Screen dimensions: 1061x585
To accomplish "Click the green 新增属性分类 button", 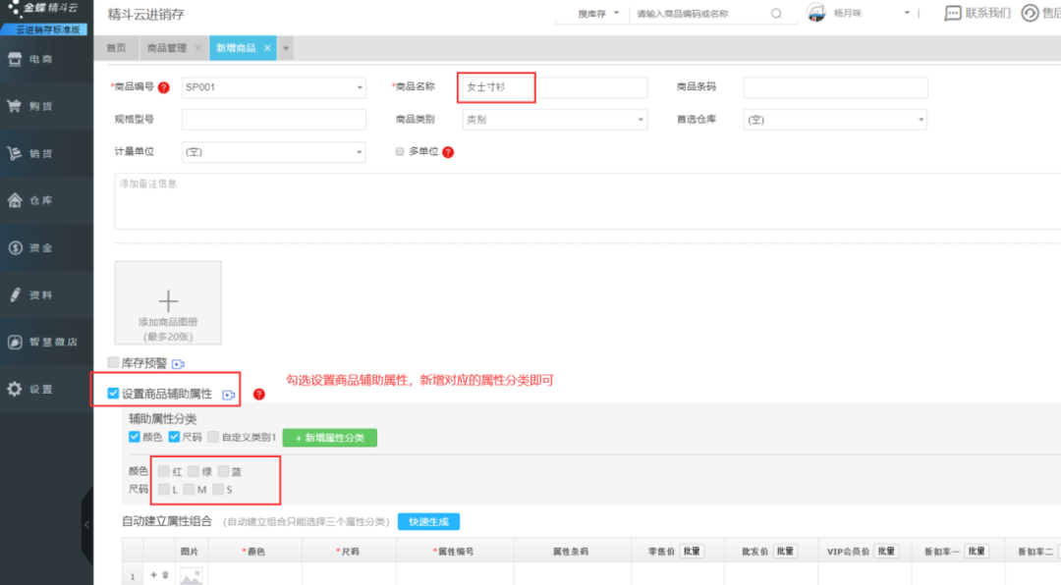I will click(x=329, y=438).
